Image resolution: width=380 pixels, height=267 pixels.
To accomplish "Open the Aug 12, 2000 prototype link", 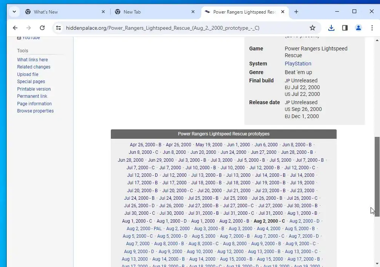I will (230, 252).
